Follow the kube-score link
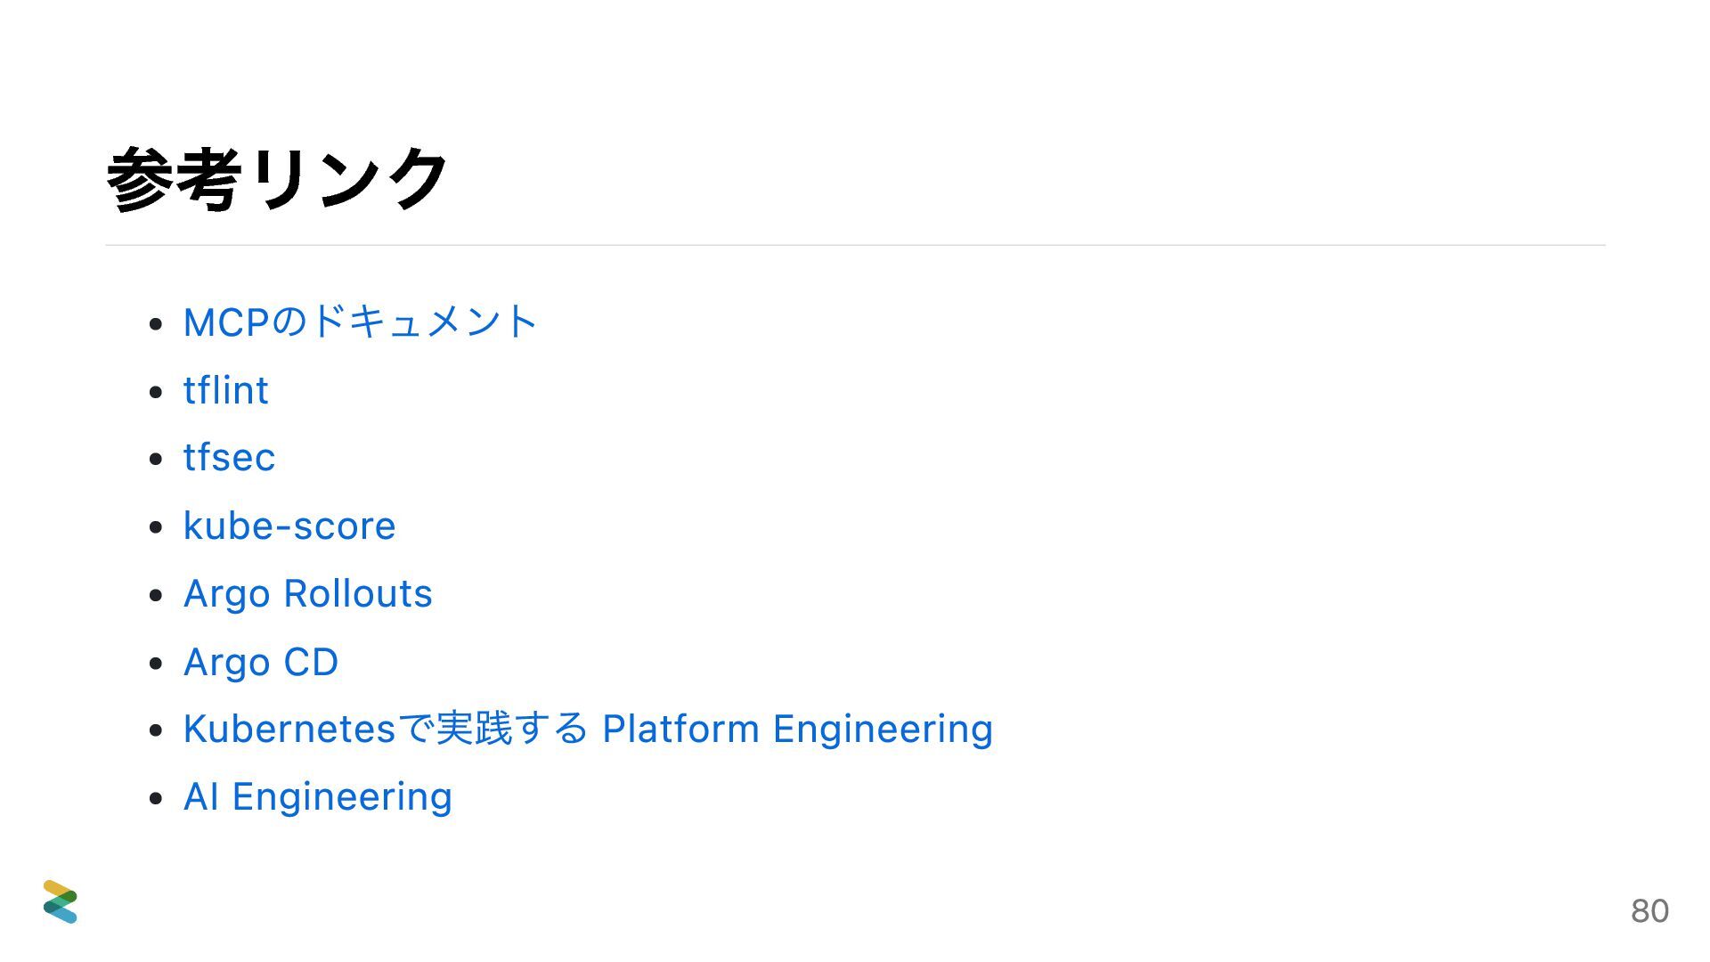 [x=289, y=526]
